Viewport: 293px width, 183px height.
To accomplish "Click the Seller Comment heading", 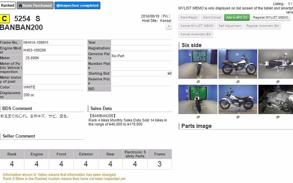I will (19, 136).
